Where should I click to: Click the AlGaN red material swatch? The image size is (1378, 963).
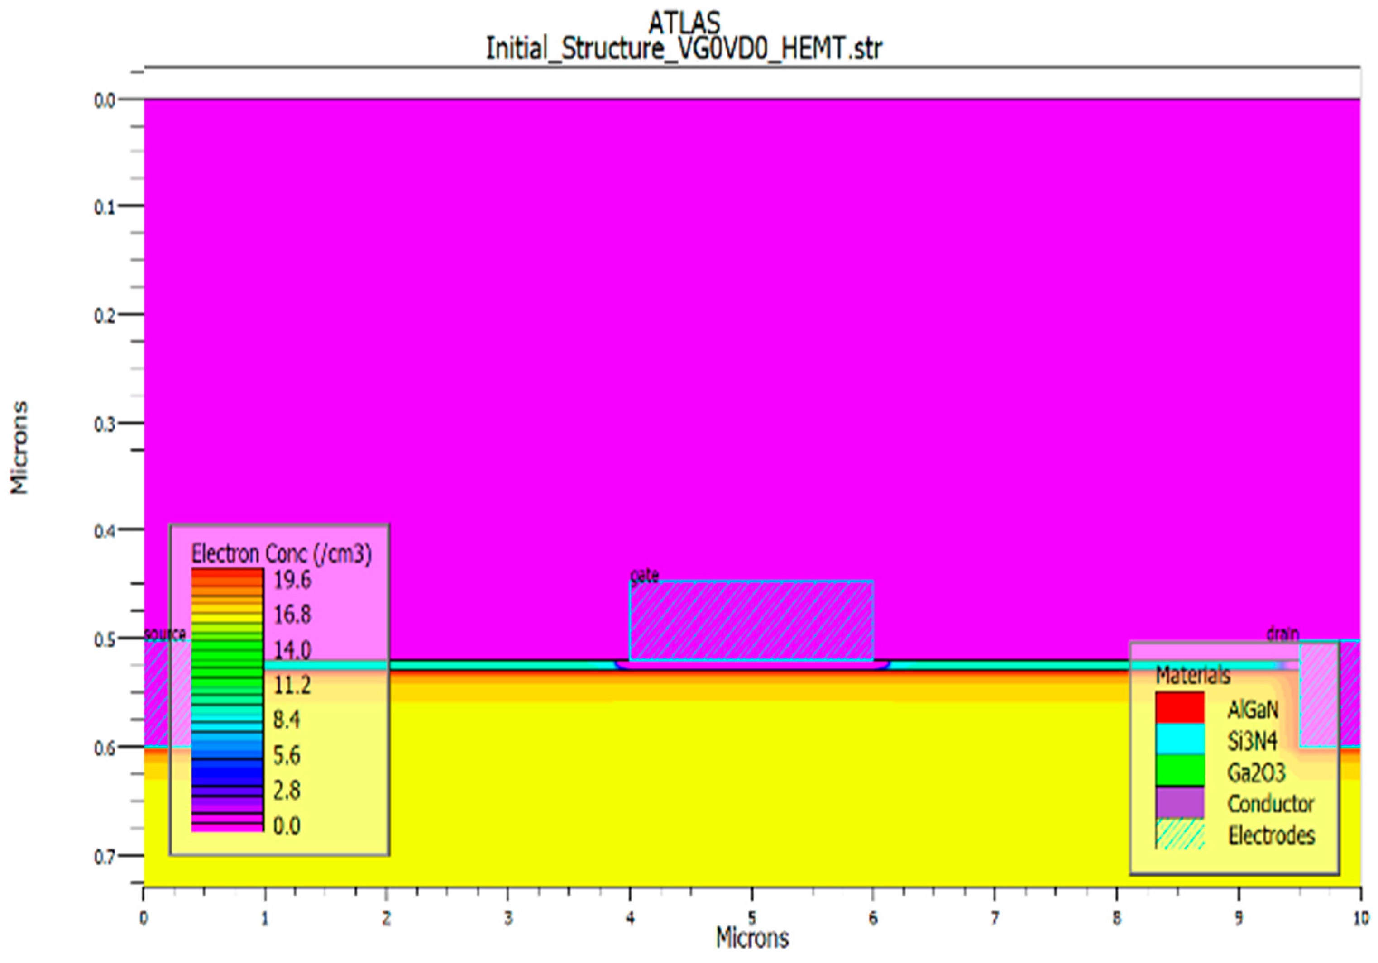click(1179, 707)
